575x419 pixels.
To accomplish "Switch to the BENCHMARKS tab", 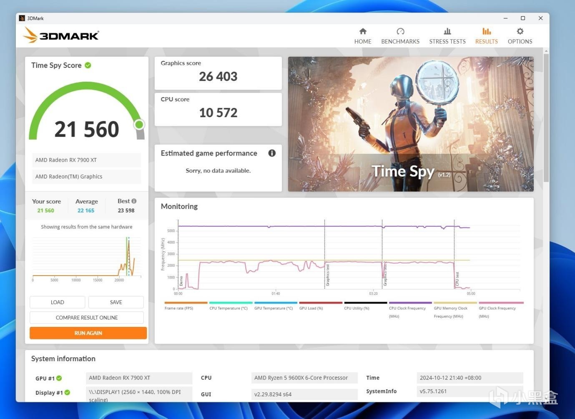I will (x=400, y=36).
